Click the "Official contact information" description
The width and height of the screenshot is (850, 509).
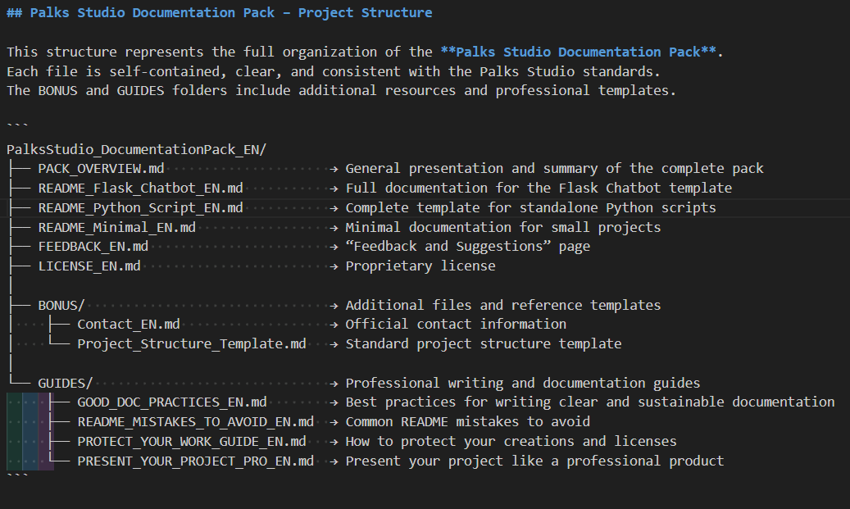click(x=456, y=325)
